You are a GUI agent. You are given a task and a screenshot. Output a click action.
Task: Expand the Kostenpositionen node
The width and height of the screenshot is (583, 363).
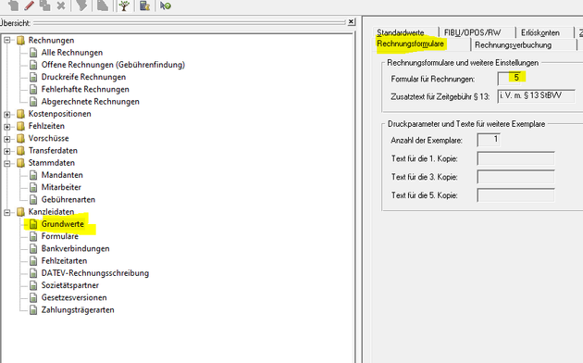click(x=7, y=114)
